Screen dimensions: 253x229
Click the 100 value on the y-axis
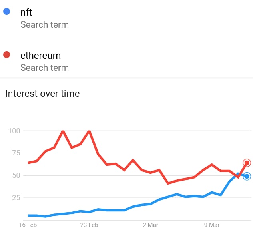tap(14, 131)
